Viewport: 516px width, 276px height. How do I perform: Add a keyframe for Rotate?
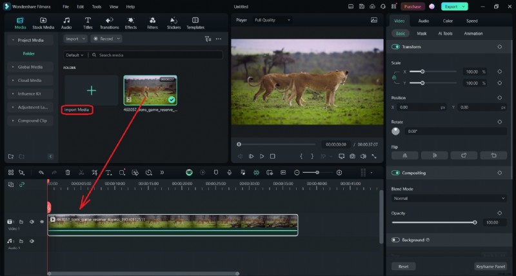click(499, 122)
